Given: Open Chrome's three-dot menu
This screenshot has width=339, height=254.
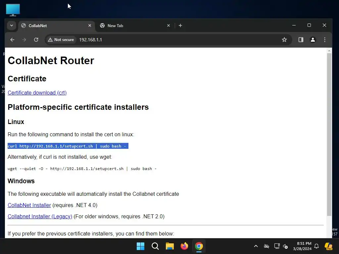Looking at the screenshot, I should click(x=324, y=40).
